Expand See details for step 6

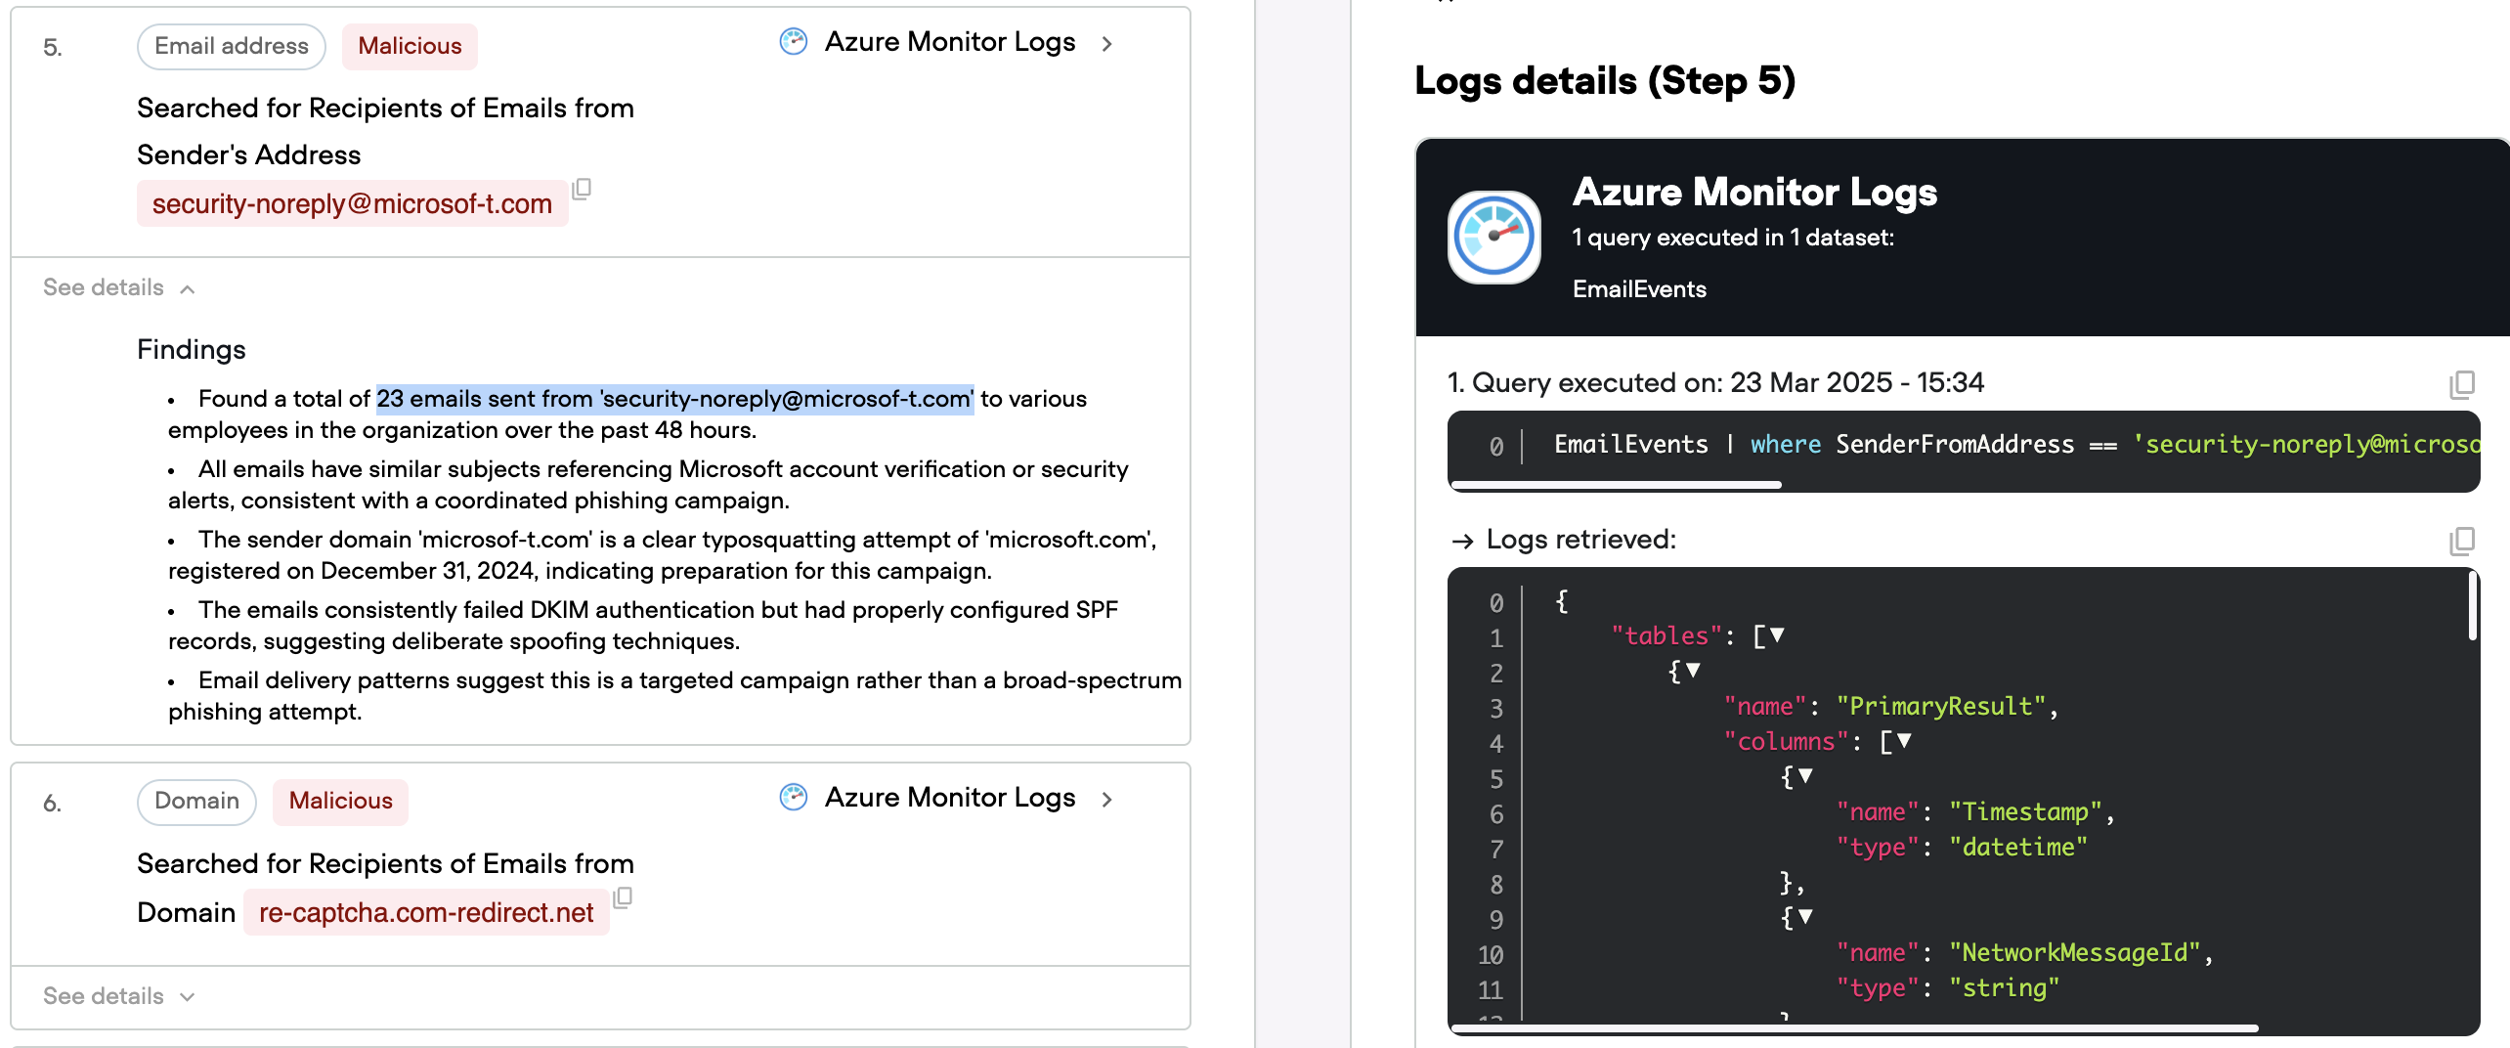click(118, 996)
